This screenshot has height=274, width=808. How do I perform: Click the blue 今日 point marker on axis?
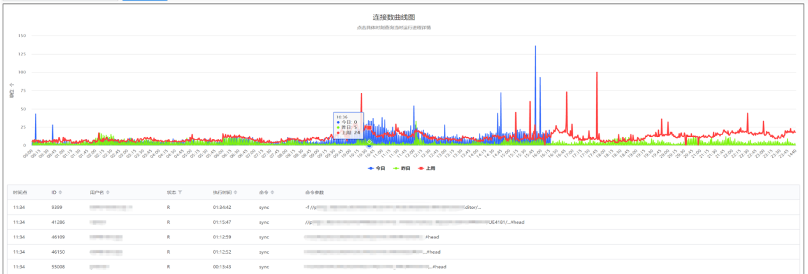coord(369,145)
